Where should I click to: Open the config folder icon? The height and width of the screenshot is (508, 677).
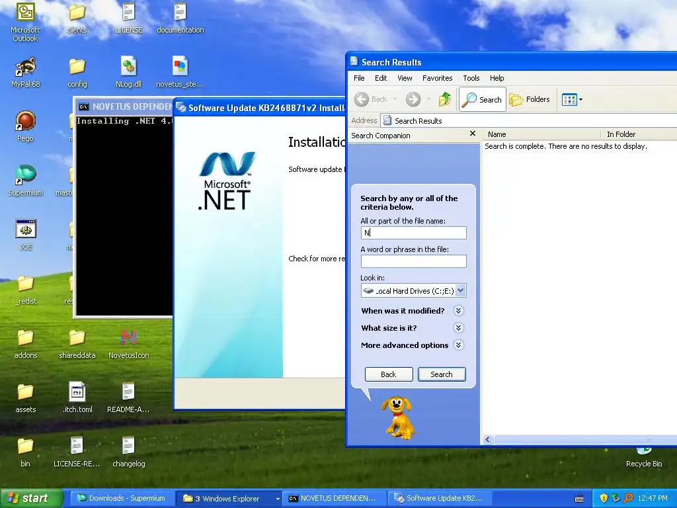(x=77, y=73)
